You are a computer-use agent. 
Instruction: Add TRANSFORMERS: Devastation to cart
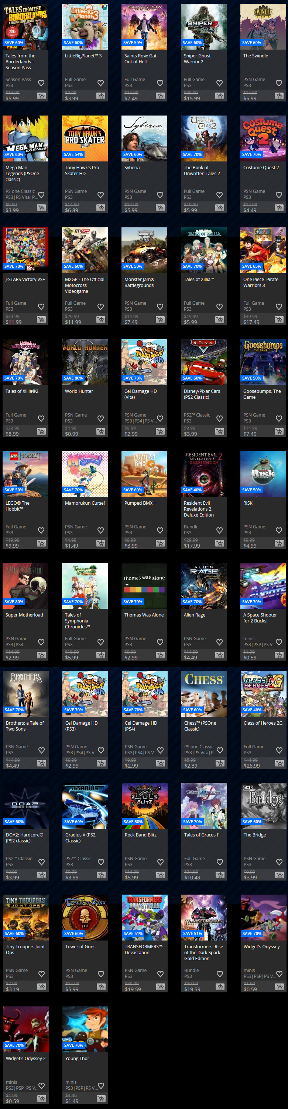pos(161,987)
